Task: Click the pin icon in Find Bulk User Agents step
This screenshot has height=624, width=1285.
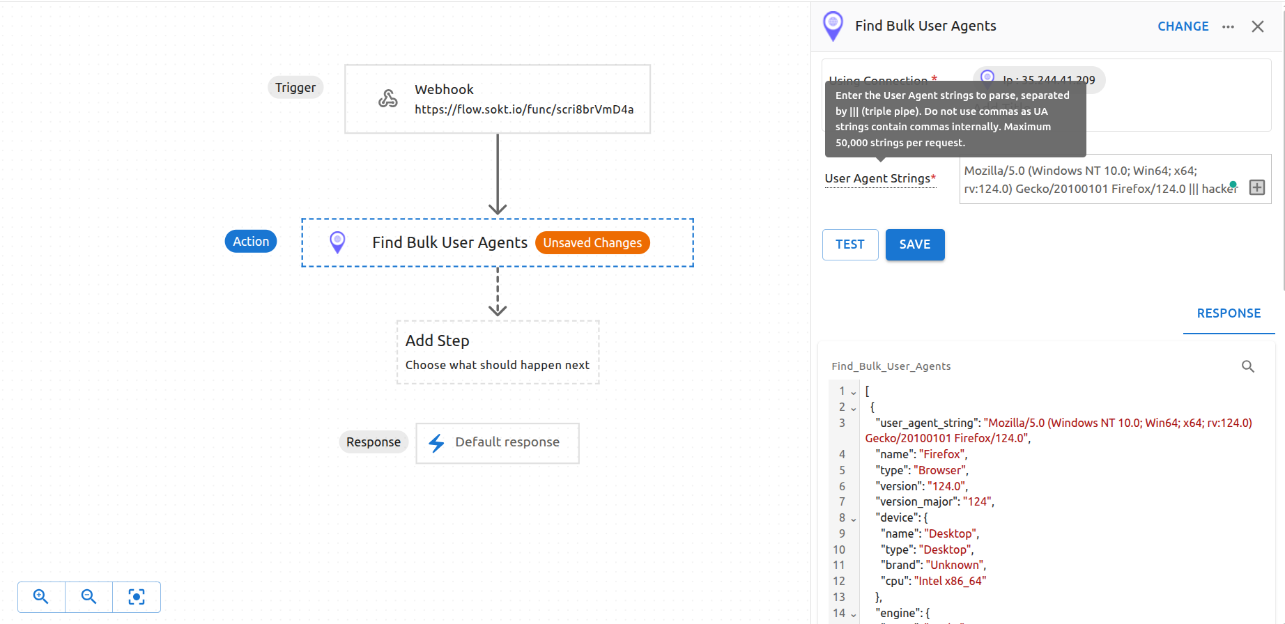Action: click(x=337, y=242)
